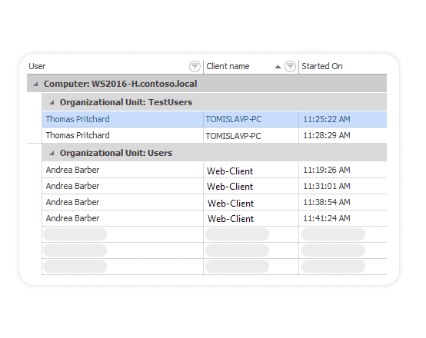Collapse the Computer WS2016-H.contoso.local group

coord(35,84)
